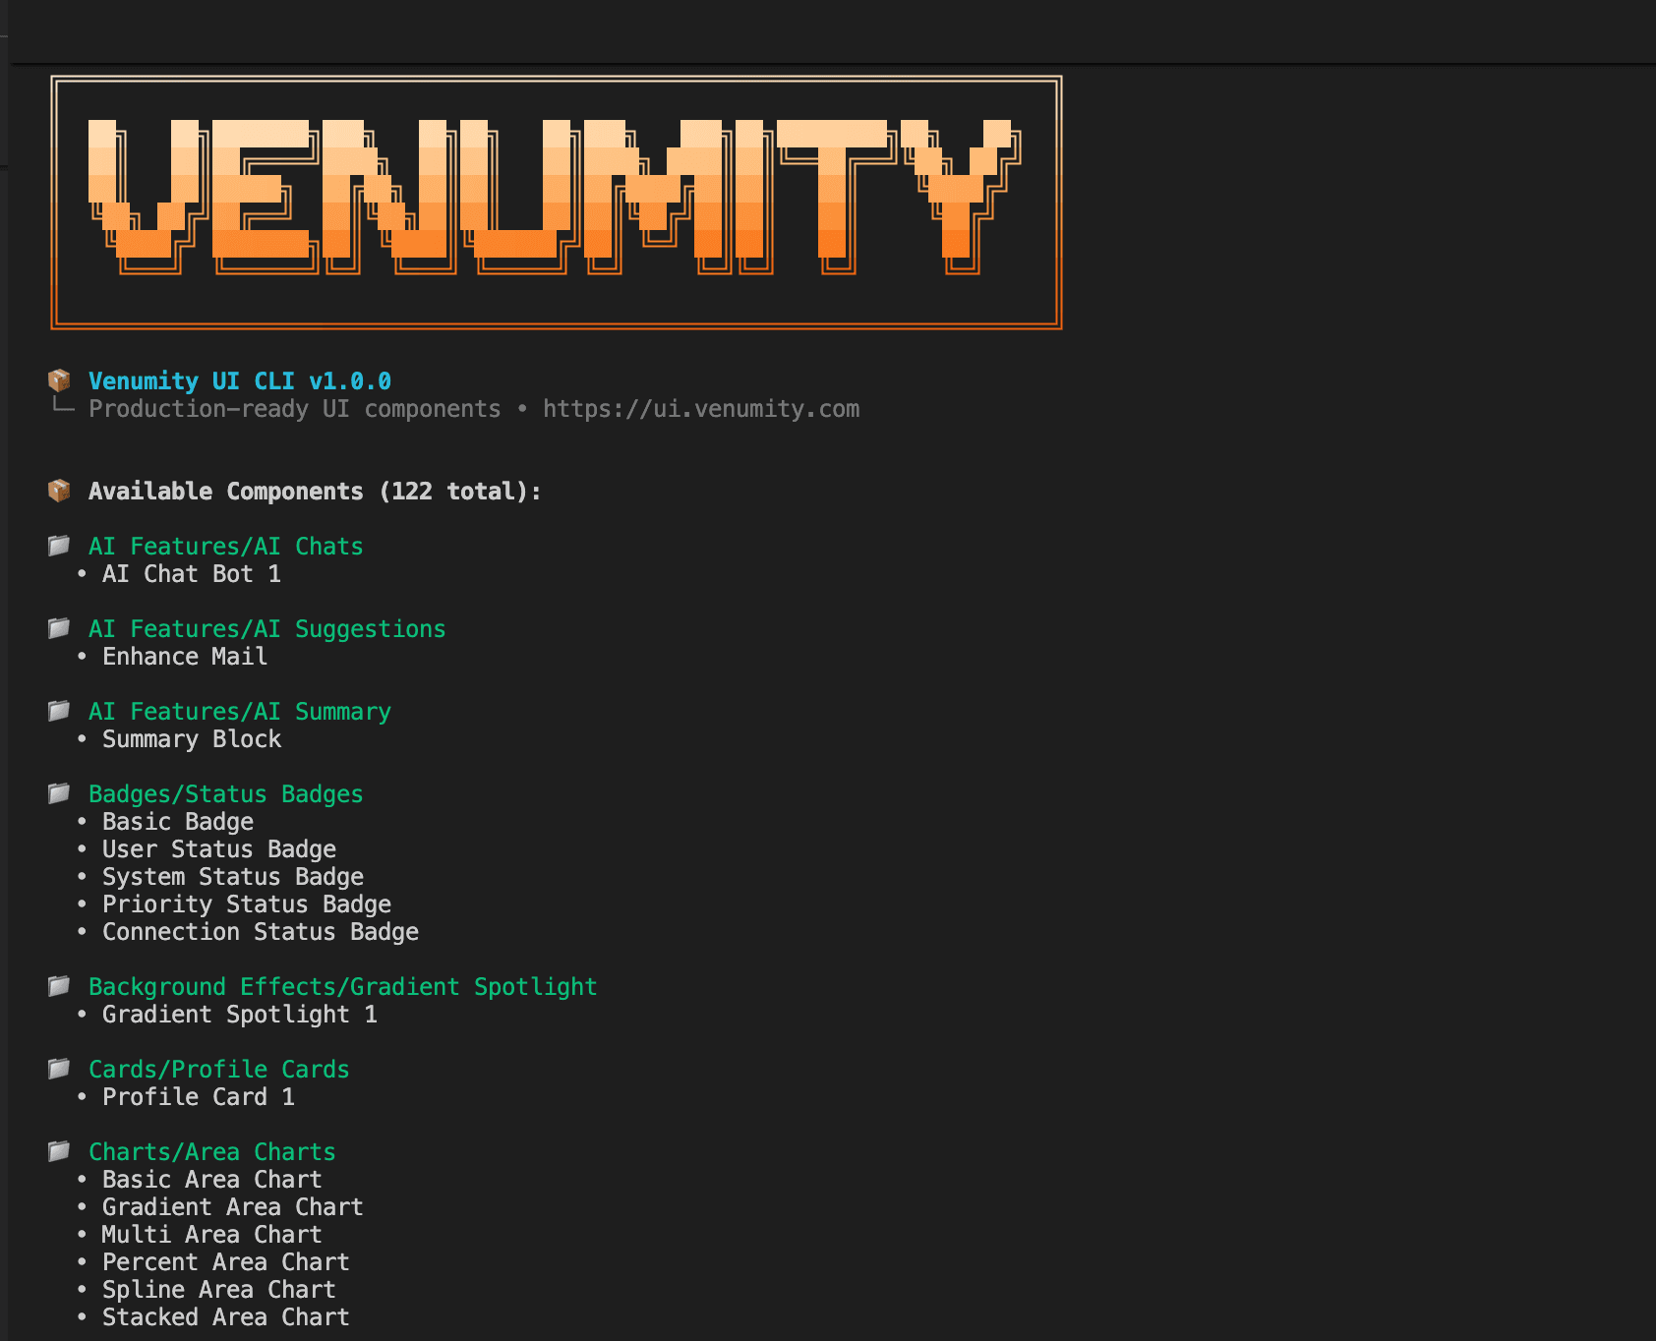Select the 'Connection Status Badge' entry
The width and height of the screenshot is (1656, 1341).
(x=261, y=932)
